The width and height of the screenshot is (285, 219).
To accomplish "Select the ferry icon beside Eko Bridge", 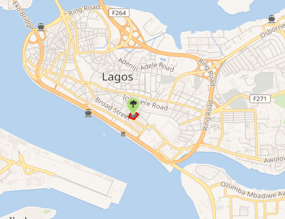I will click(41, 27).
